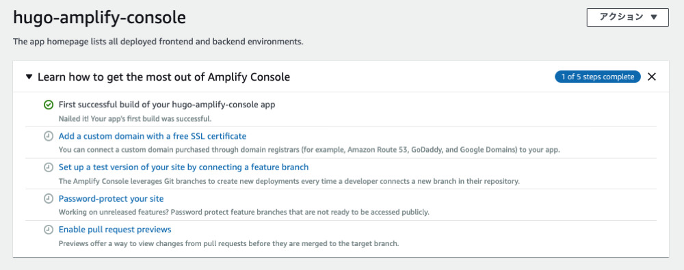Click 'First successful build' step heading
The height and width of the screenshot is (270, 684).
(x=167, y=105)
